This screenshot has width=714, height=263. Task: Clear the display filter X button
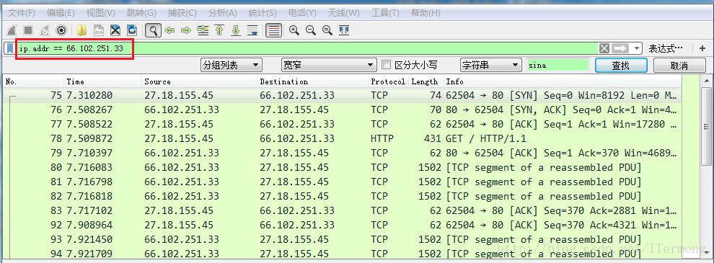coord(604,49)
